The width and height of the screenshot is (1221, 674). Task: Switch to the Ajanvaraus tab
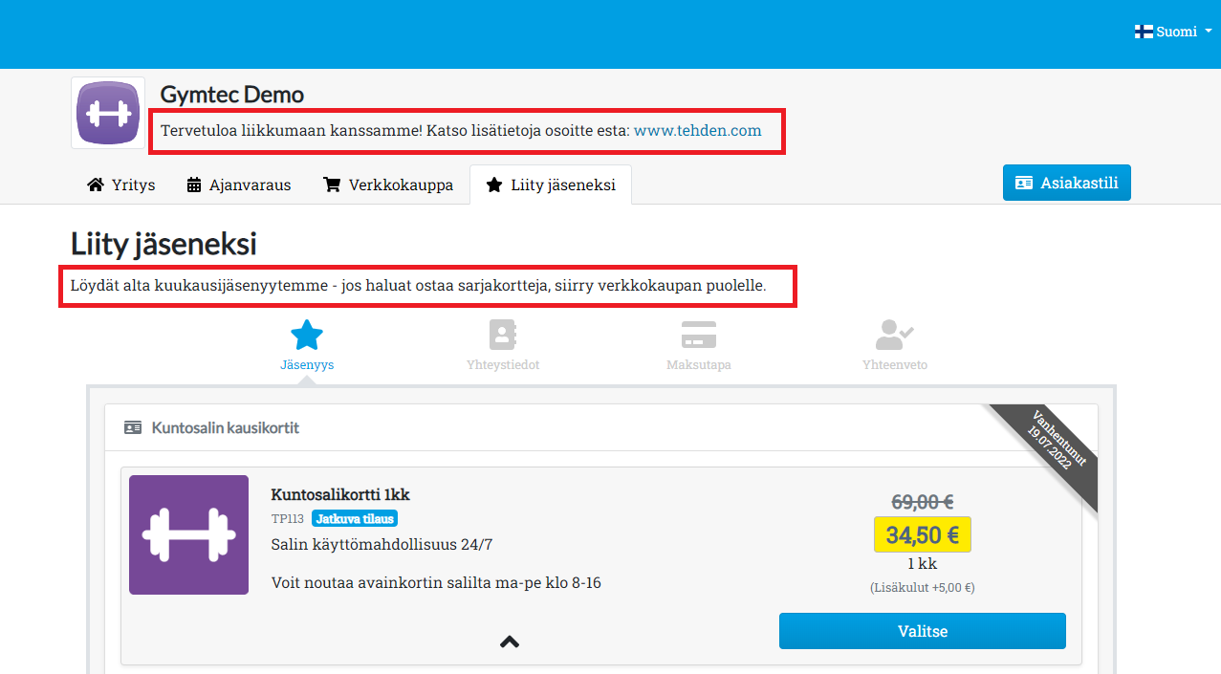239,185
